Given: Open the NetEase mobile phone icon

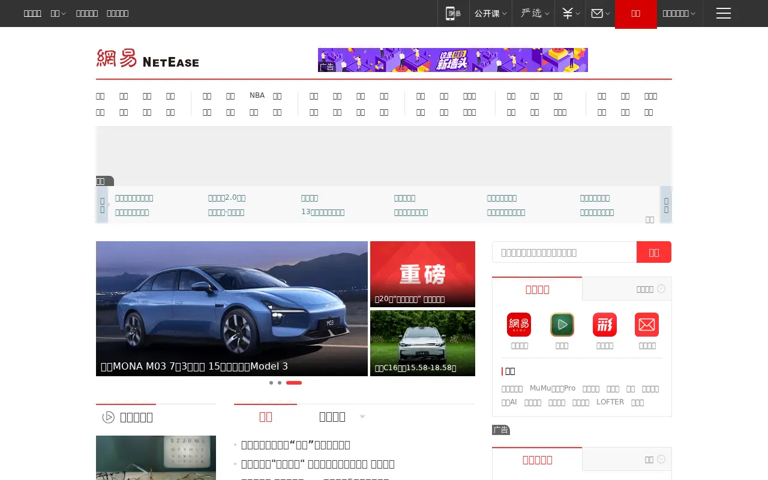Looking at the screenshot, I should [453, 13].
